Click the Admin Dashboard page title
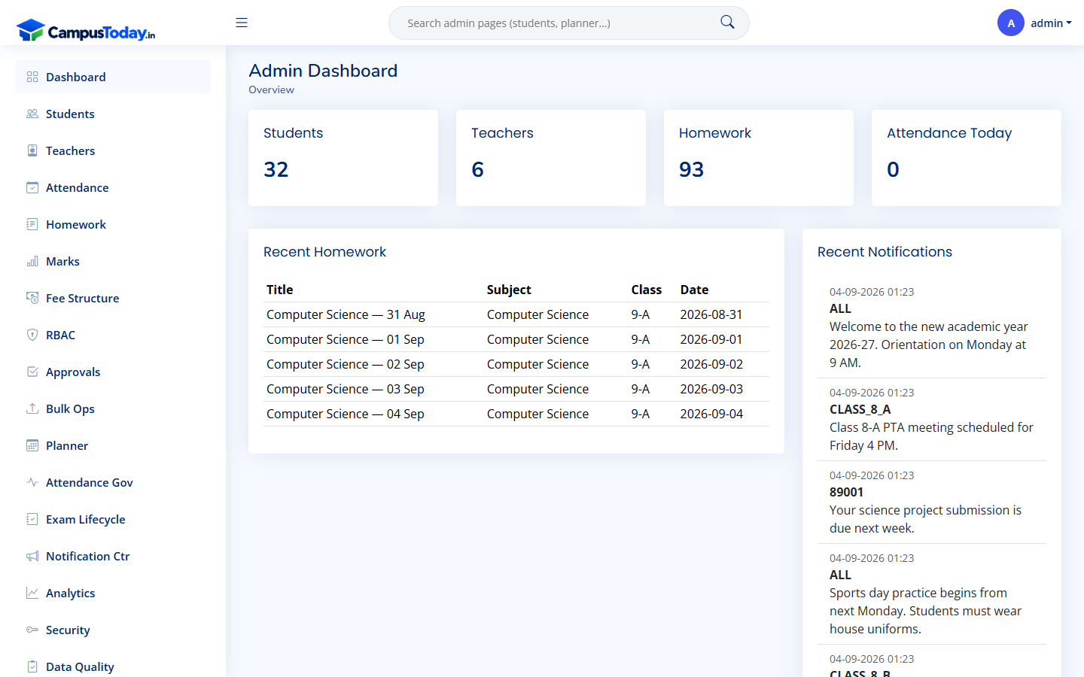 [x=323, y=71]
